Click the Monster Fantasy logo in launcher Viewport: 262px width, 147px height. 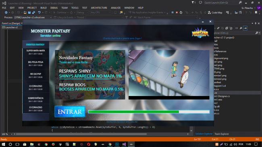coord(200,33)
